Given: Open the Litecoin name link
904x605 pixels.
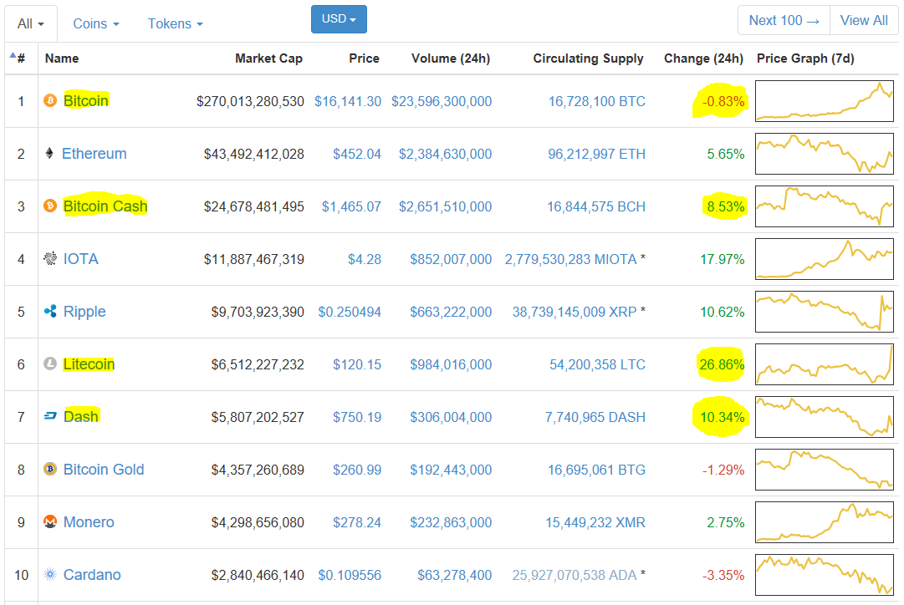Looking at the screenshot, I should click(89, 364).
